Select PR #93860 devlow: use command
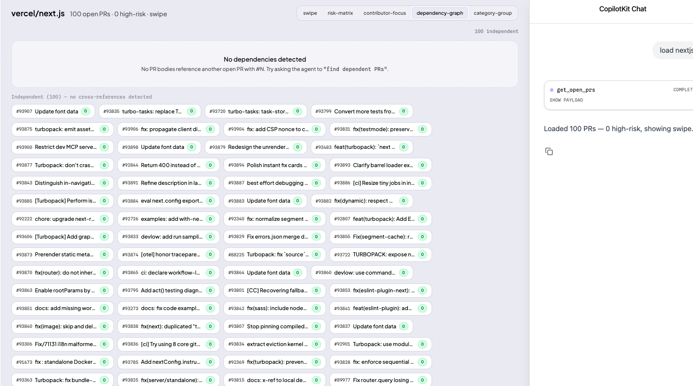The width and height of the screenshot is (693, 386). click(x=362, y=273)
